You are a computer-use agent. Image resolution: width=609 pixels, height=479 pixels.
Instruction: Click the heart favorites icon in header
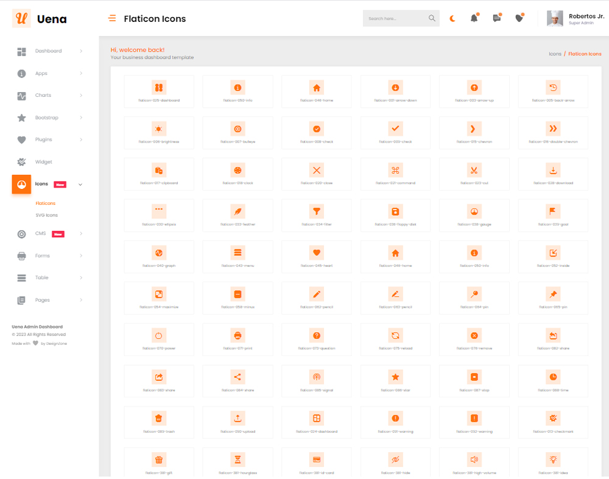[519, 18]
